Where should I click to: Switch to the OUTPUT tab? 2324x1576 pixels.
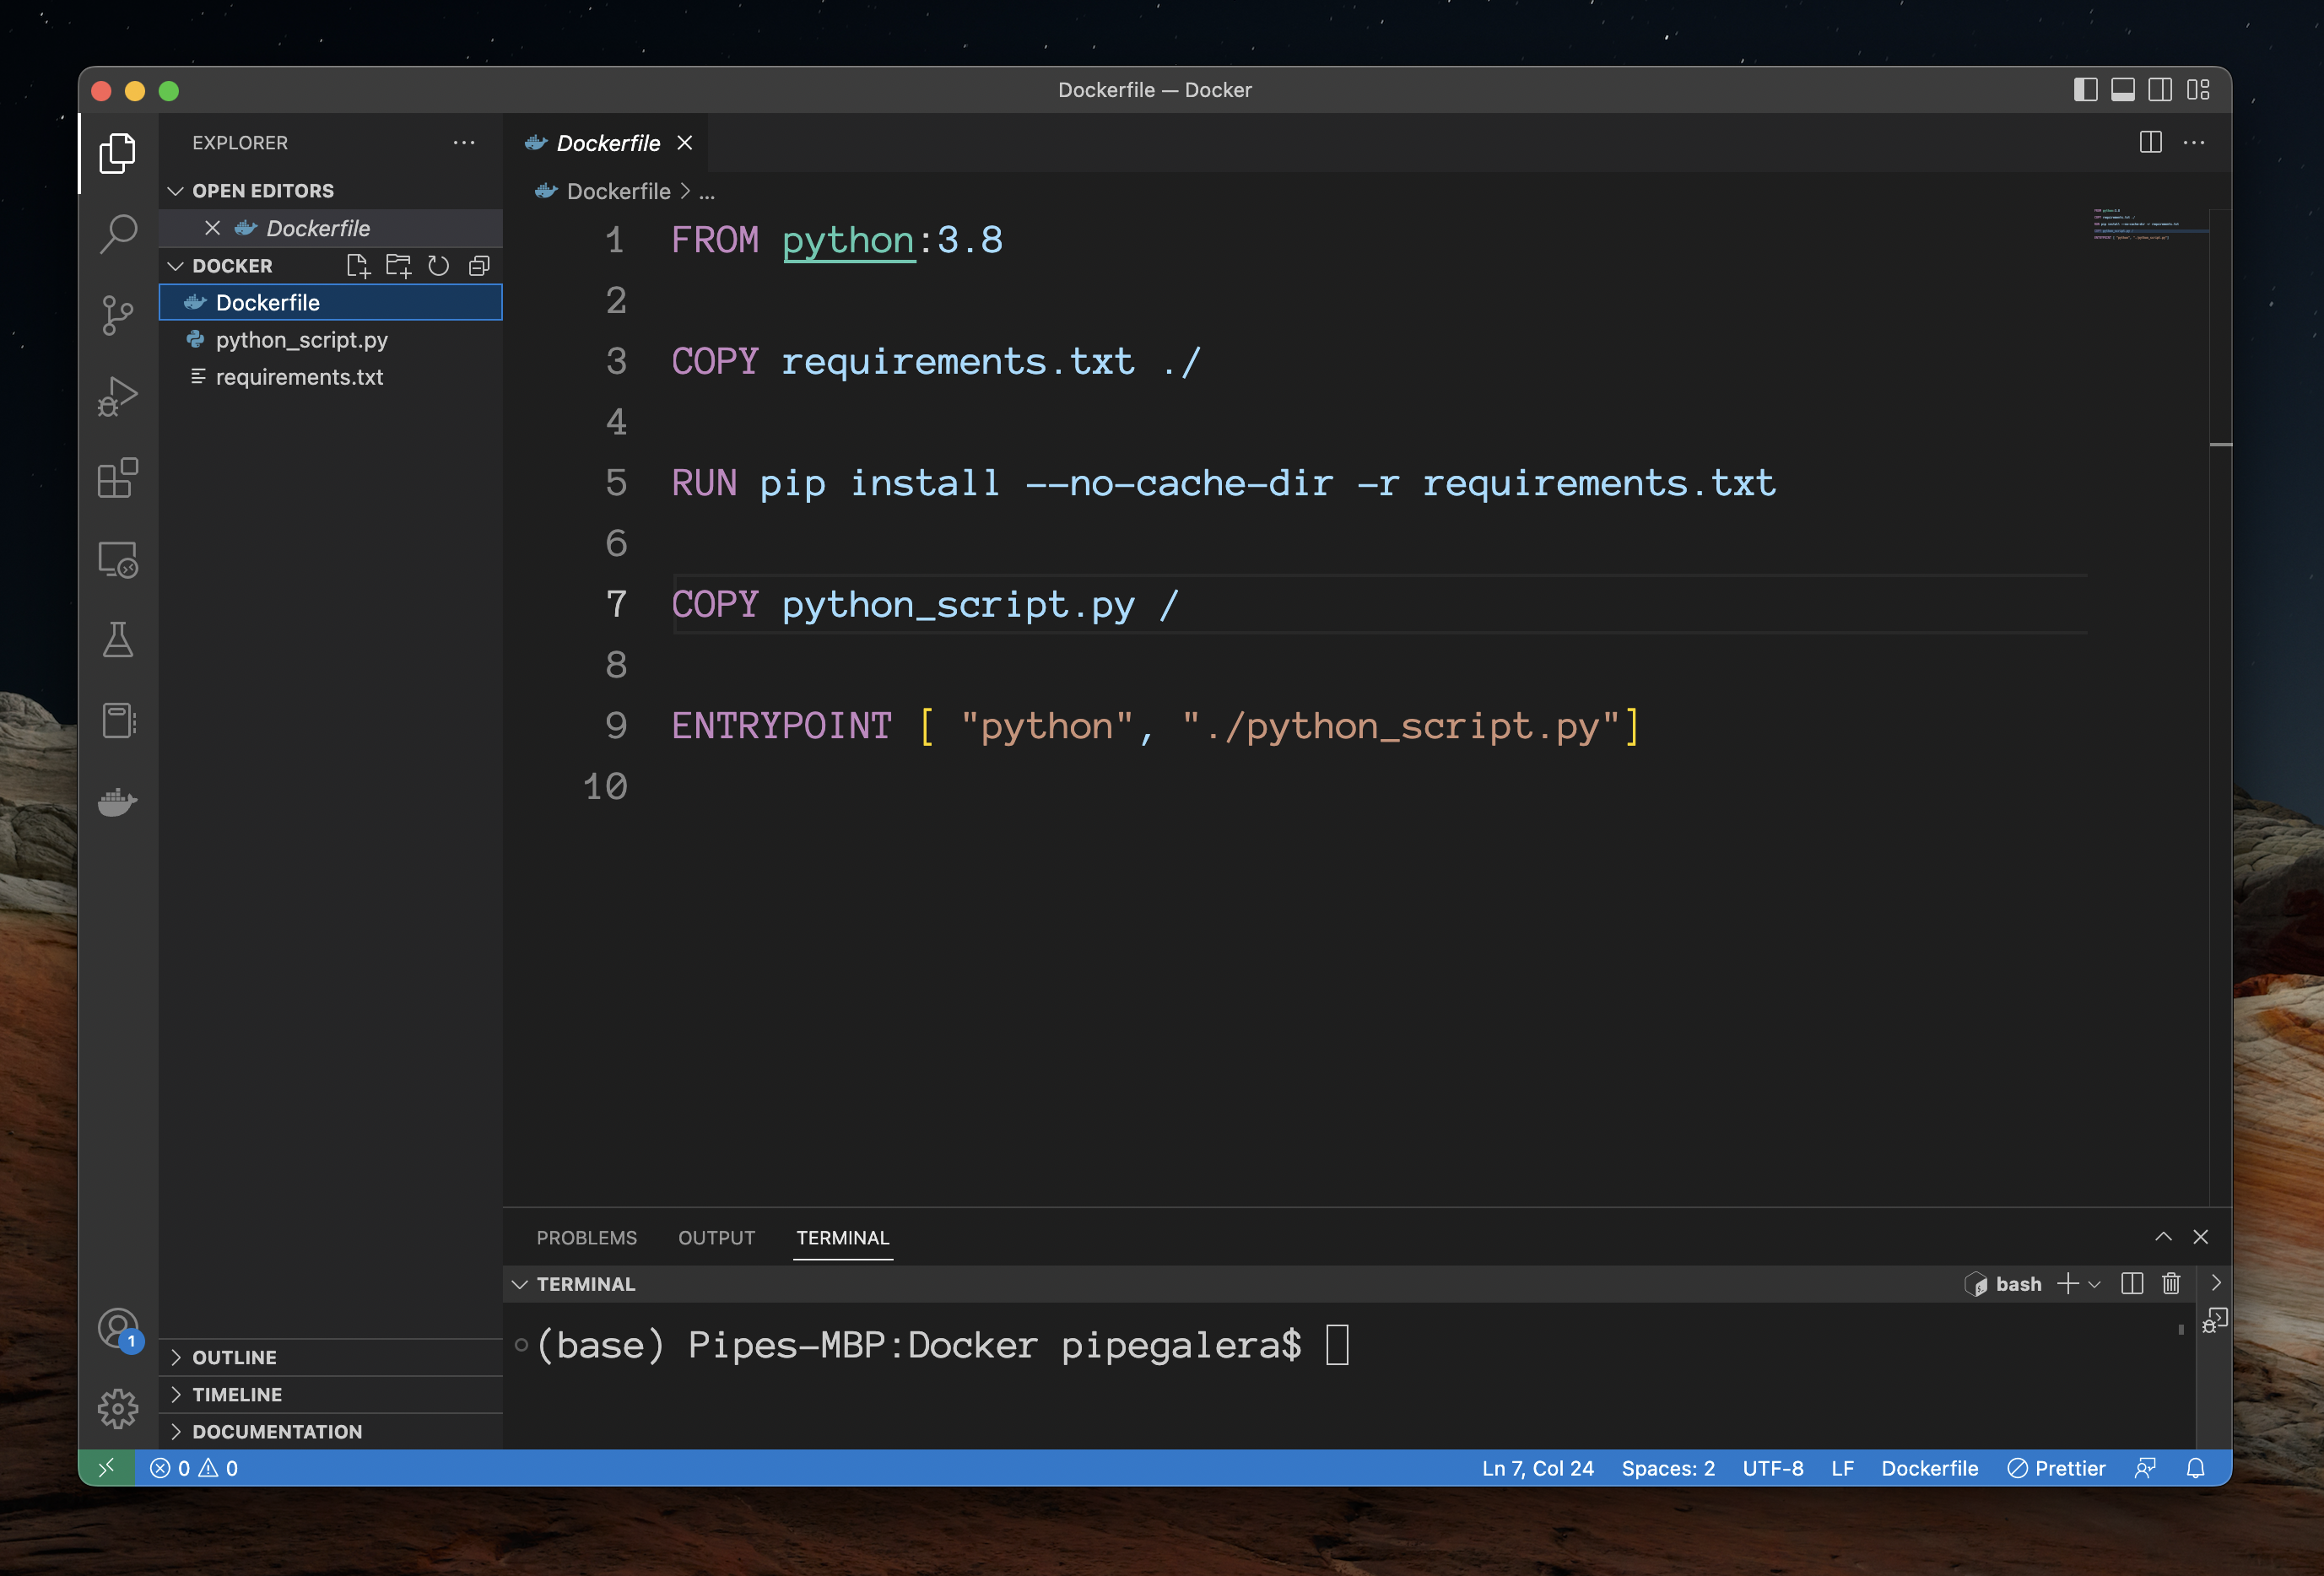click(716, 1238)
